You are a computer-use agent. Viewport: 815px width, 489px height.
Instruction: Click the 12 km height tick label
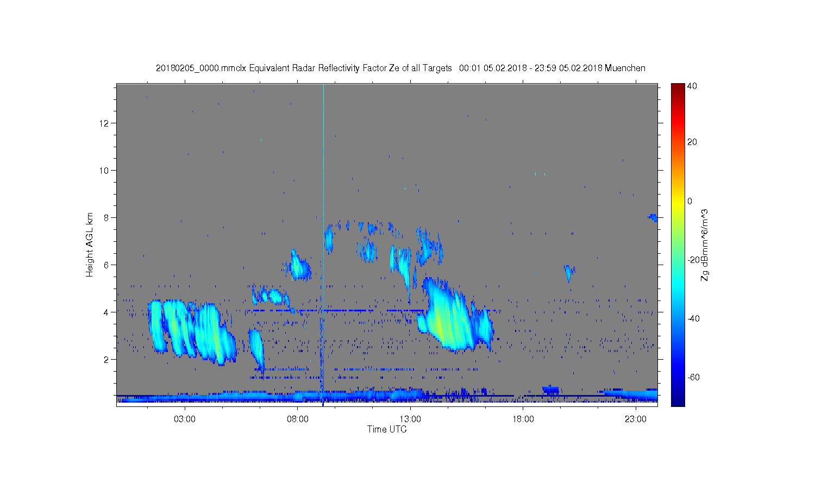pos(104,123)
